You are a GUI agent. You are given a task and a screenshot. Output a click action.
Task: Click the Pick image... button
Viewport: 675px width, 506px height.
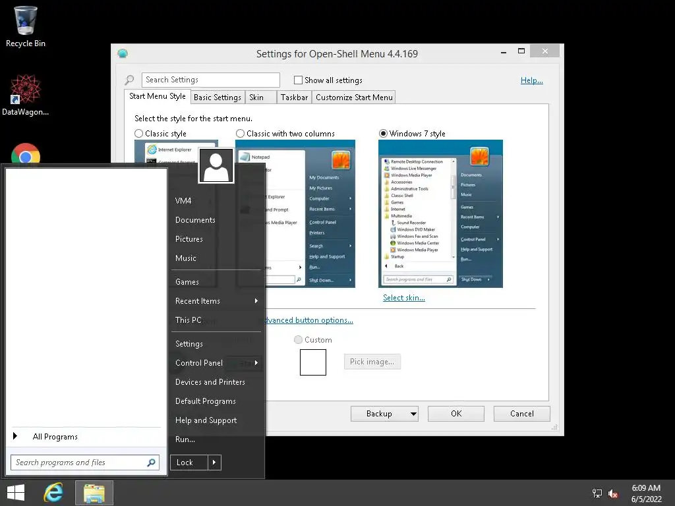[x=372, y=362]
